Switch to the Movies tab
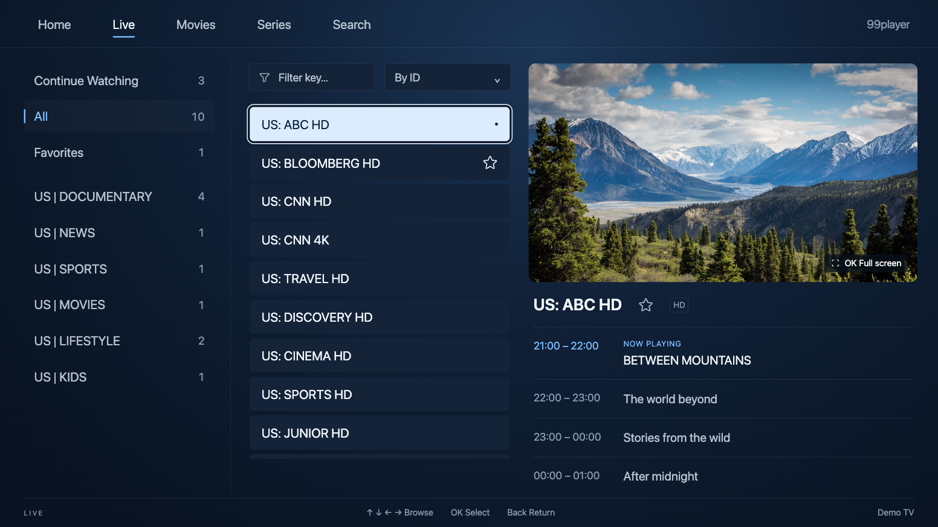This screenshot has height=527, width=938. [196, 25]
